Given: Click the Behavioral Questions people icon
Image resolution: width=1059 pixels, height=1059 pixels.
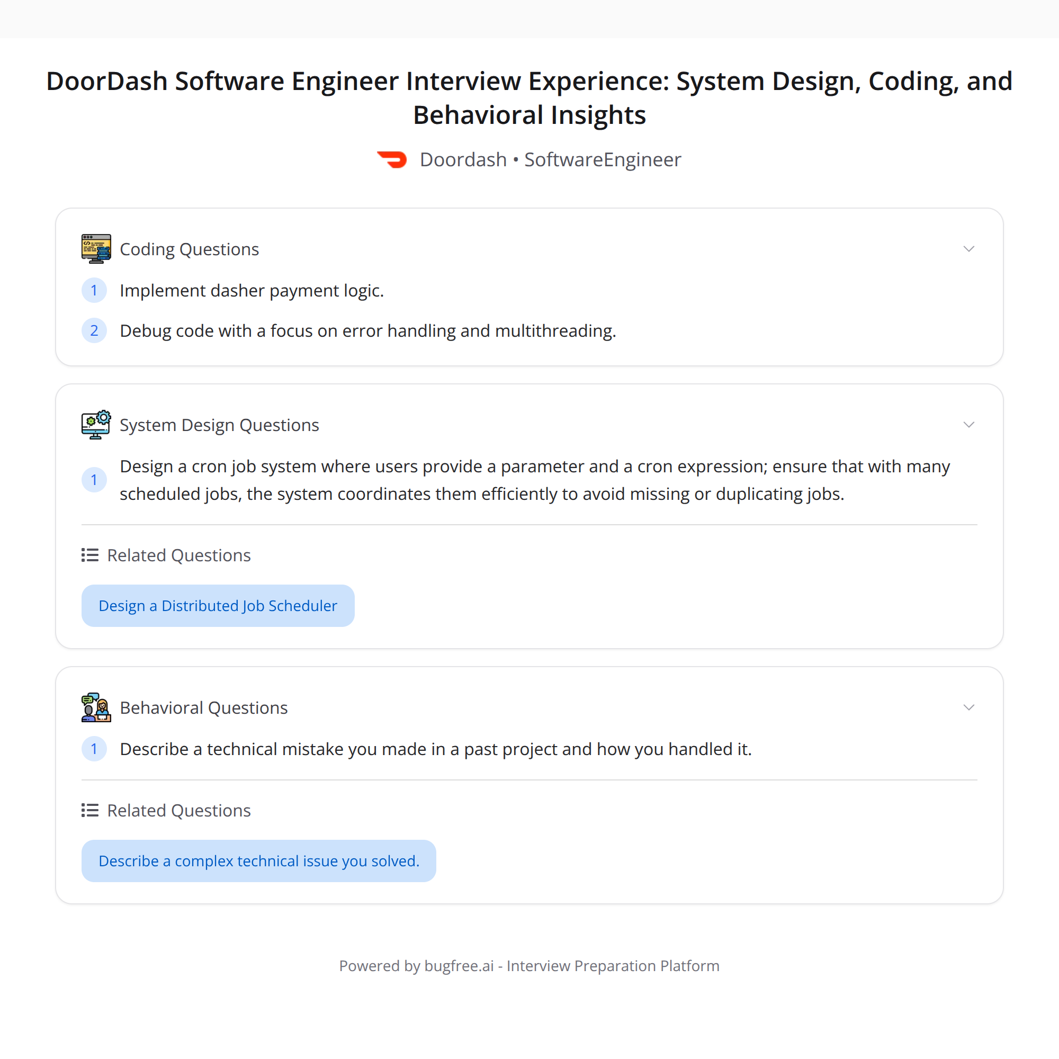Looking at the screenshot, I should point(96,707).
